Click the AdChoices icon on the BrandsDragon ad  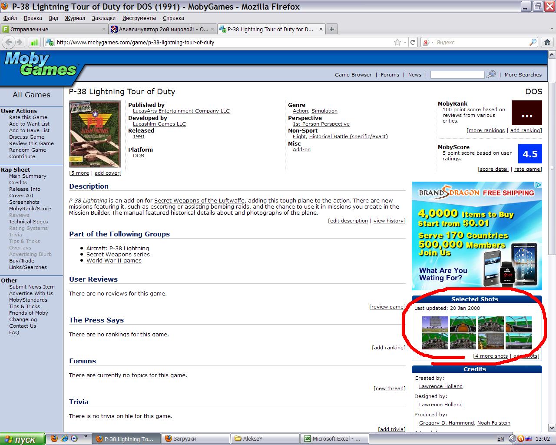539,185
